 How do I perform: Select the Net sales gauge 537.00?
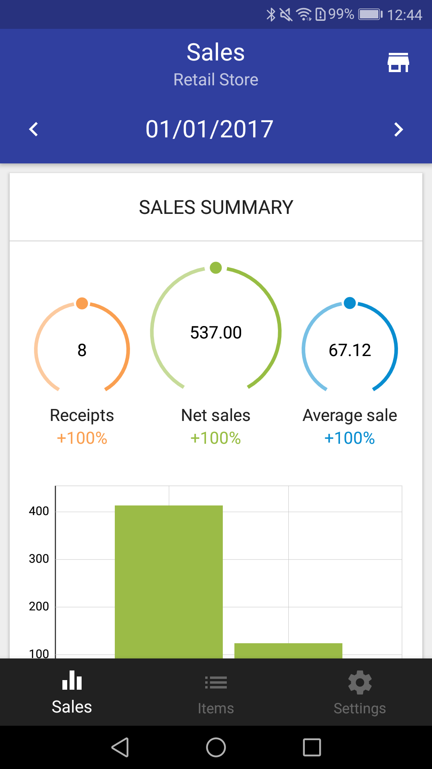click(216, 332)
